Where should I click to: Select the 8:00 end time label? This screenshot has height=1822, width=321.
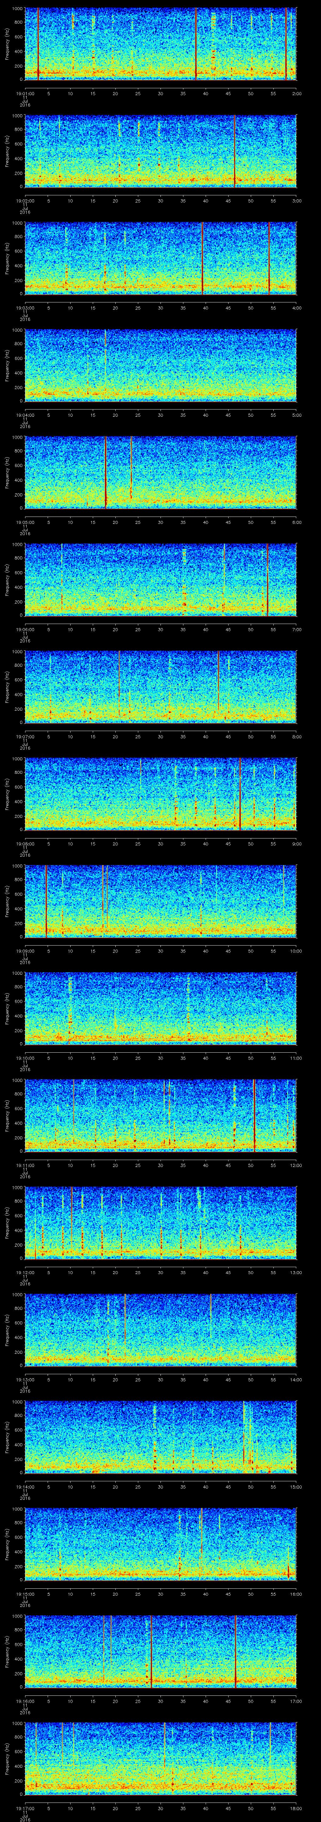(x=296, y=736)
